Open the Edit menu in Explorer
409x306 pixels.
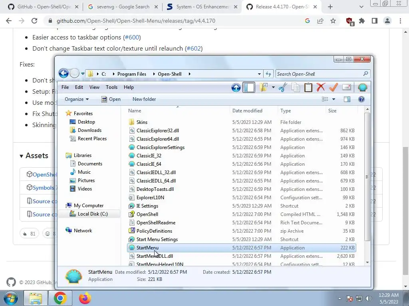point(79,87)
